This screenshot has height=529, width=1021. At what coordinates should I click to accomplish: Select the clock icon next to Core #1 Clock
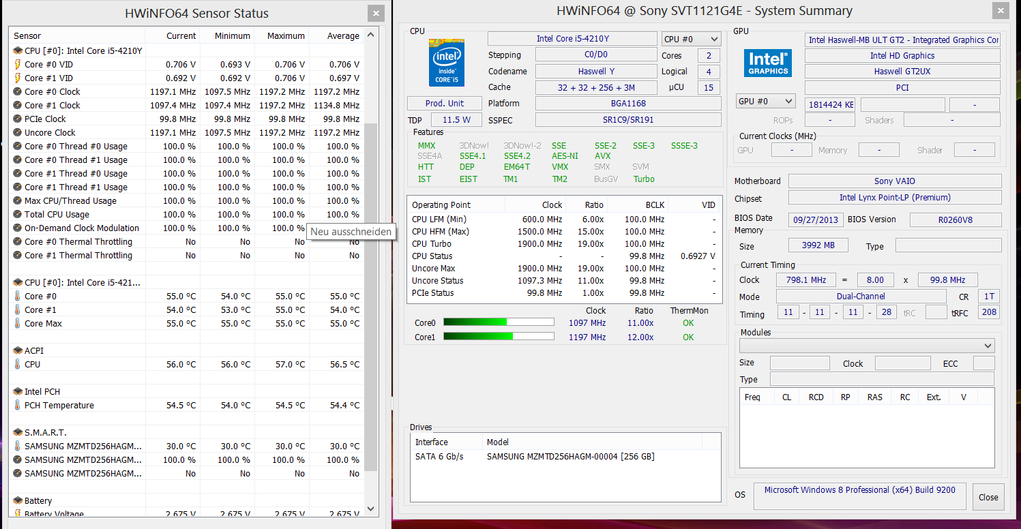(18, 105)
